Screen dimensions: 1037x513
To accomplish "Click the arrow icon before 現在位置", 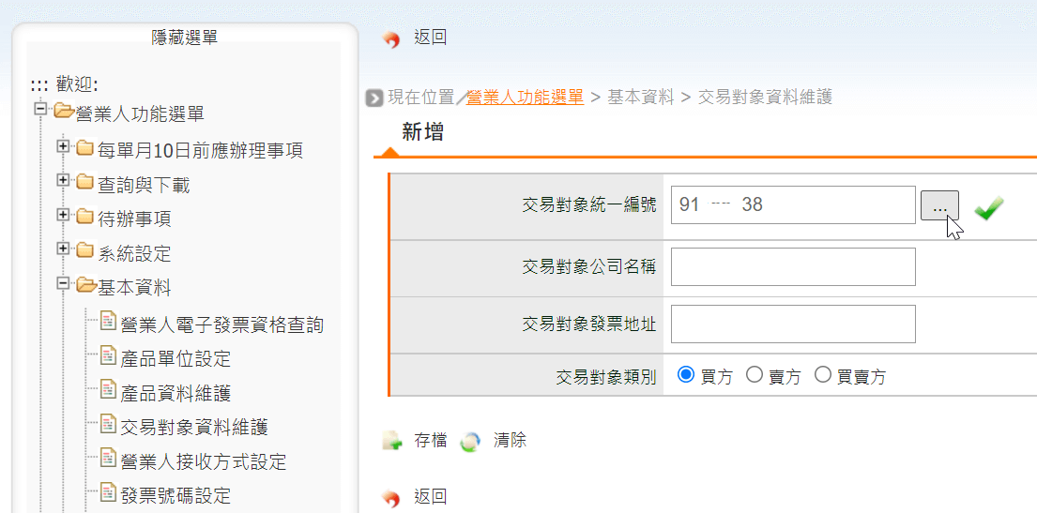I will (374, 98).
